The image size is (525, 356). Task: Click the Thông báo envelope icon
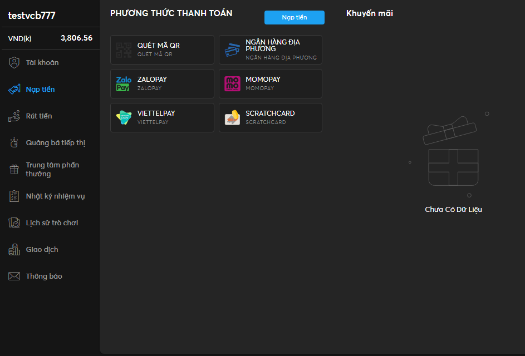tap(14, 276)
